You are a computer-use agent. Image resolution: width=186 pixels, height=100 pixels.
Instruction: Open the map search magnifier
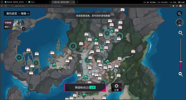coord(180,14)
